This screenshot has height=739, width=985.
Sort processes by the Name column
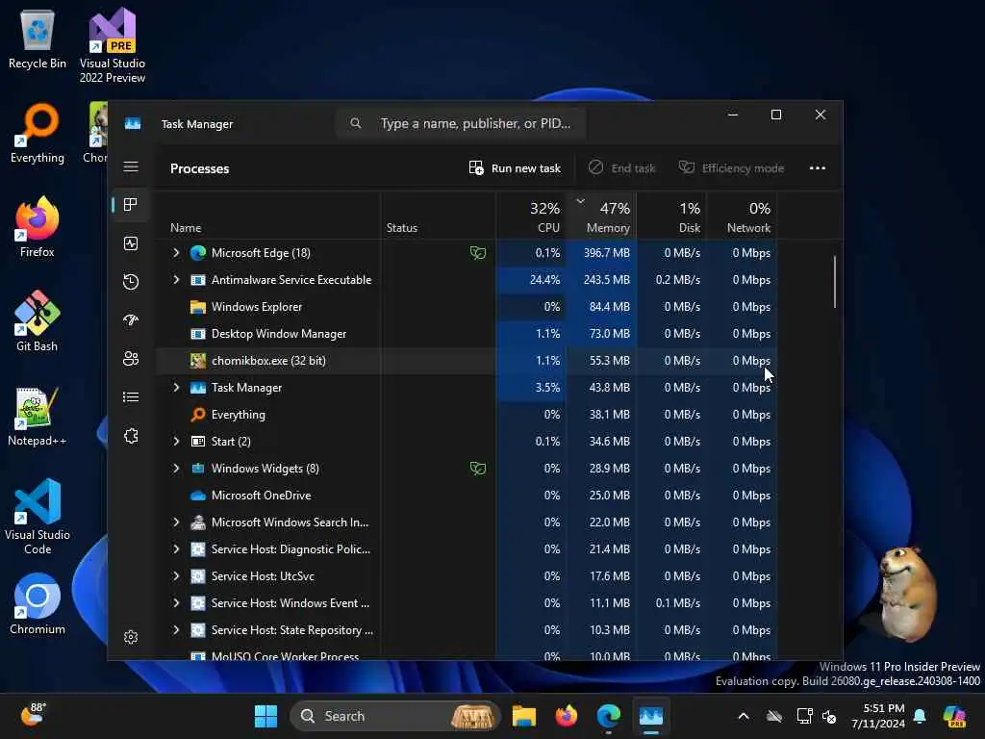click(267, 216)
